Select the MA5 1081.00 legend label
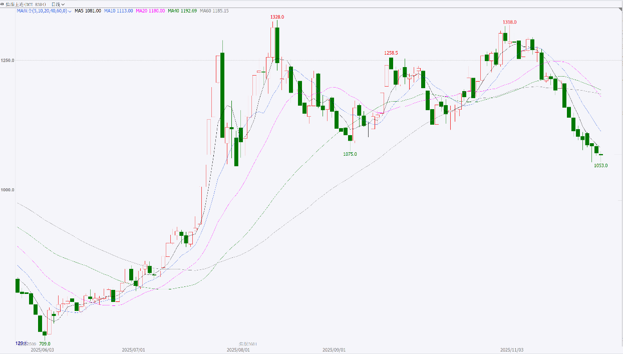The height and width of the screenshot is (354, 623). tap(88, 11)
